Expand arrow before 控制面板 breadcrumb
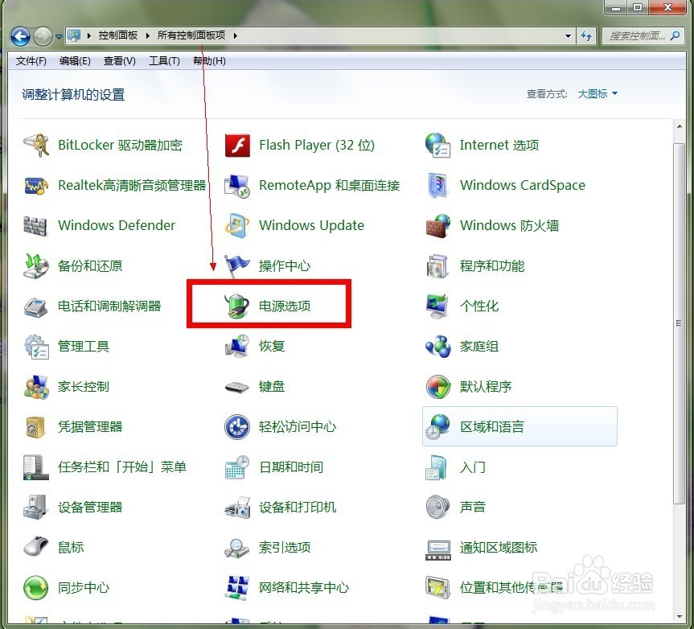The width and height of the screenshot is (694, 629). click(x=89, y=35)
